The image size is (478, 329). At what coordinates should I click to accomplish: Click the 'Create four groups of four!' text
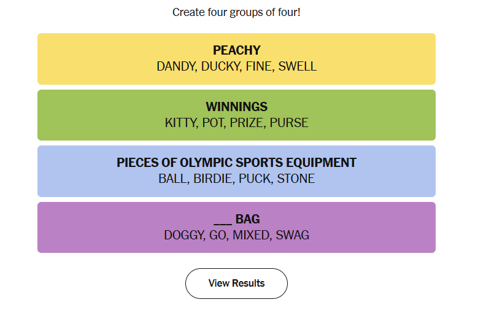tap(236, 12)
